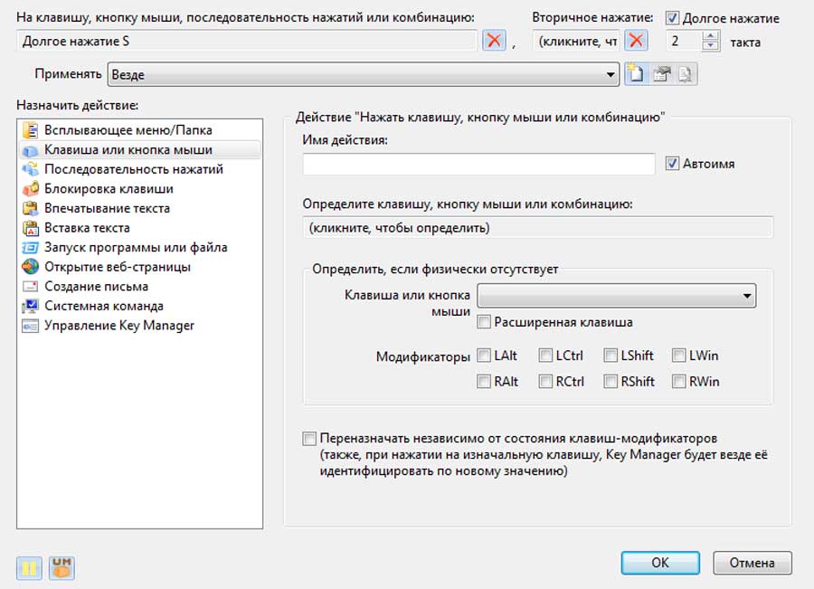Tick the LWin modifier checkbox

pos(679,356)
